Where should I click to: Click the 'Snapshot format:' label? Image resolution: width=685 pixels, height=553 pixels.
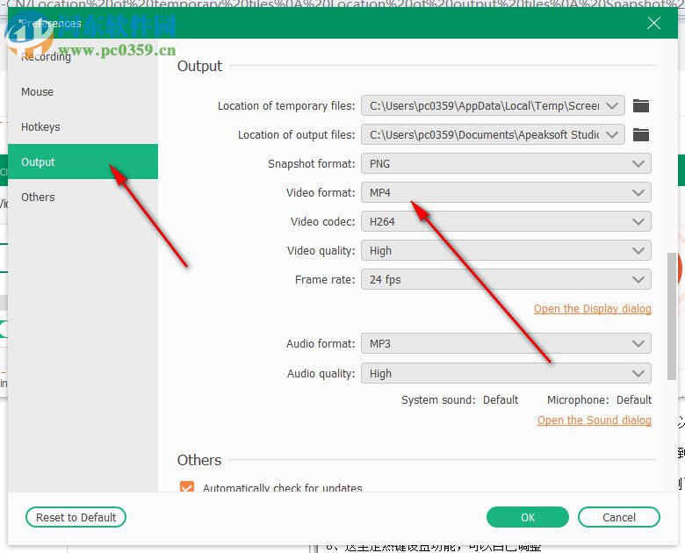click(312, 164)
